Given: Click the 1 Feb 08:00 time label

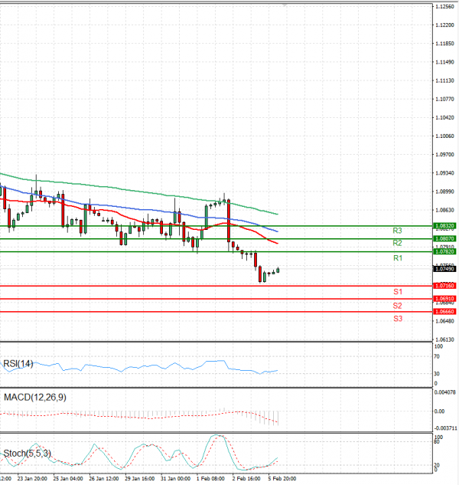Looking at the screenshot, I should click(x=210, y=479).
